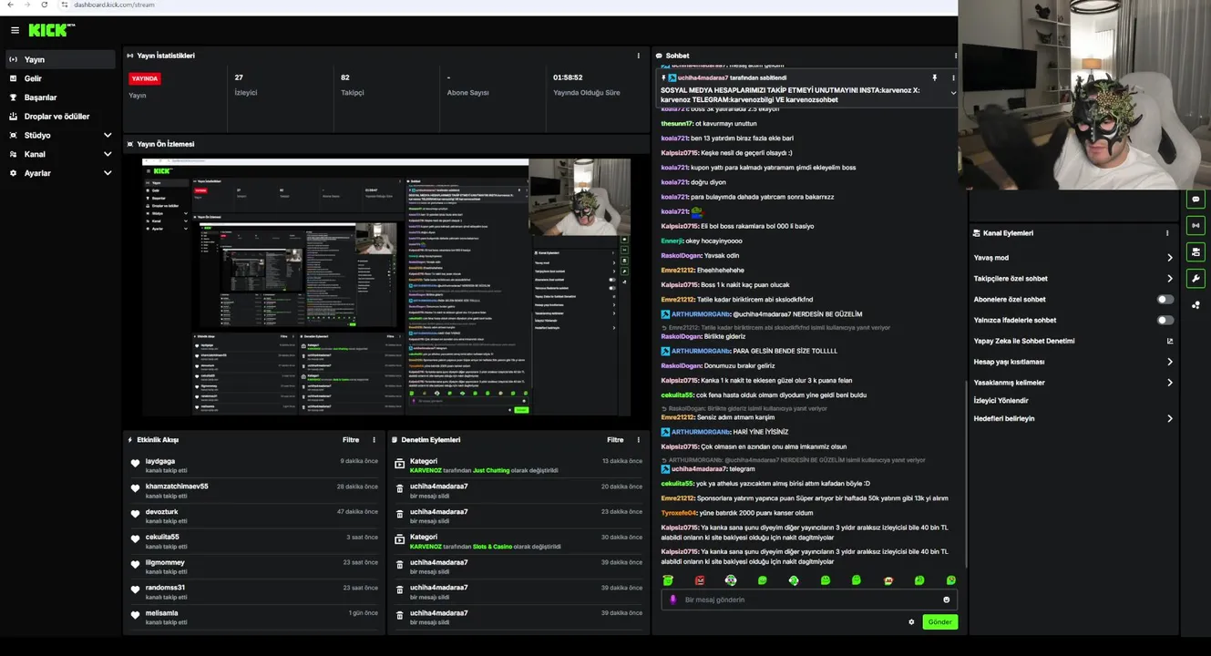Open the Yayın İstatistikleri three-dot menu
This screenshot has width=1211, height=656.
(638, 56)
